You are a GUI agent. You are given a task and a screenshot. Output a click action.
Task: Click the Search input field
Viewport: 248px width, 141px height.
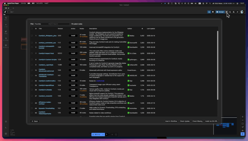click(x=61, y=24)
